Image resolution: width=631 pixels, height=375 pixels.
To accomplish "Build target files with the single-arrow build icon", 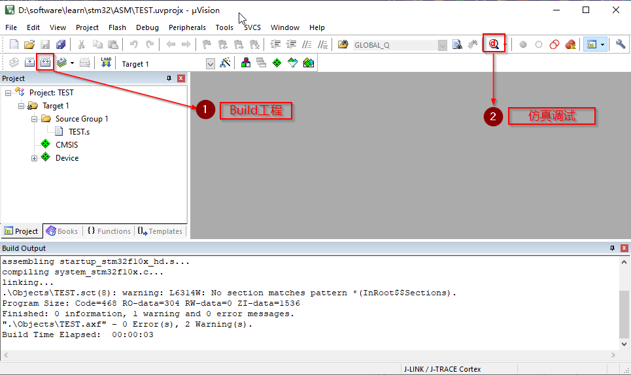I will click(x=30, y=63).
